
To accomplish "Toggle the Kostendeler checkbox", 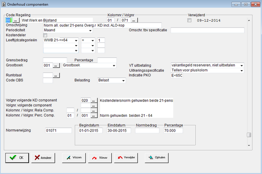I will tap(45, 35).
